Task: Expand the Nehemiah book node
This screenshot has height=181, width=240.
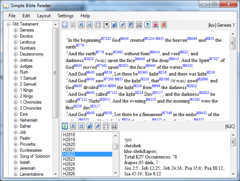Action: tap(16, 120)
